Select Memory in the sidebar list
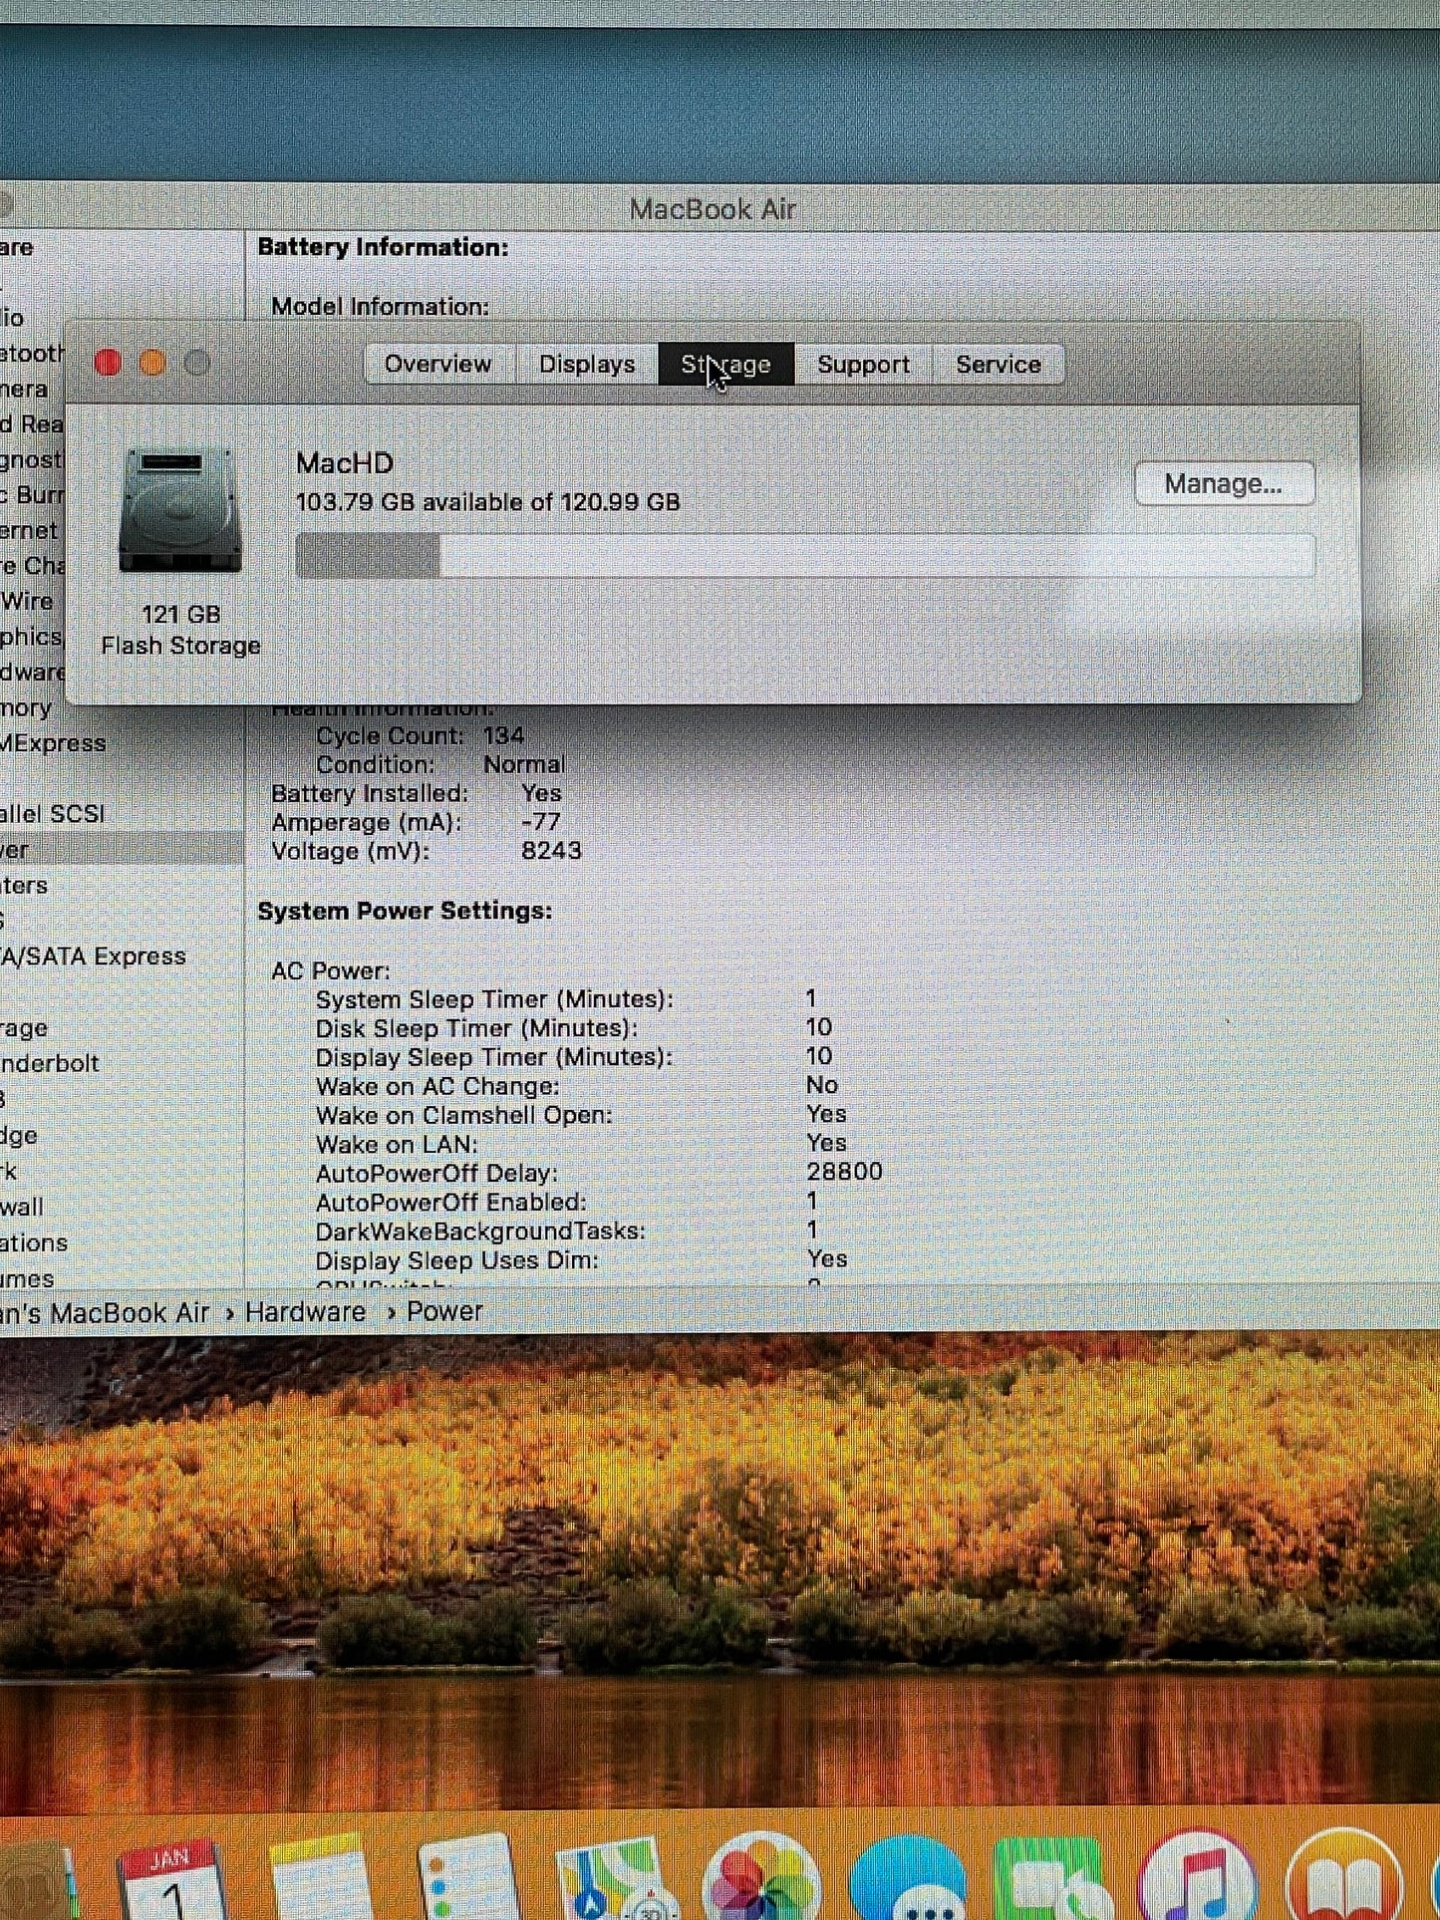Image resolution: width=1440 pixels, height=1920 pixels. click(26, 707)
